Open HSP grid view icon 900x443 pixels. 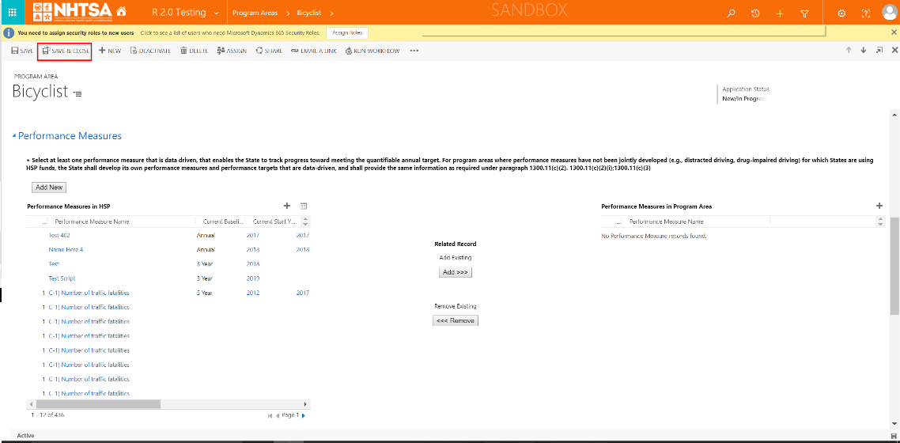304,206
